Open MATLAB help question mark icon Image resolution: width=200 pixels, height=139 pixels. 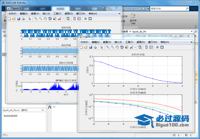click(x=143, y=9)
